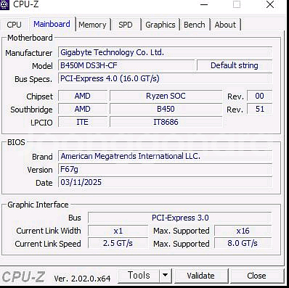The image size is (289, 288).
Task: Select the SPD tab
Action: coord(126,25)
